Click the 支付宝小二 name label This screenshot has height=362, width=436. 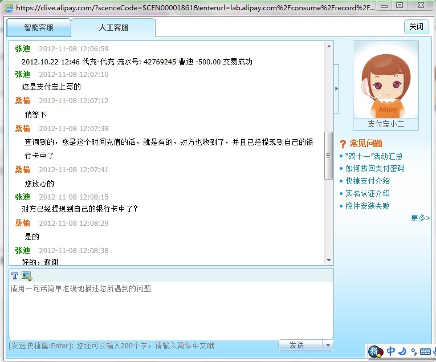(x=386, y=124)
